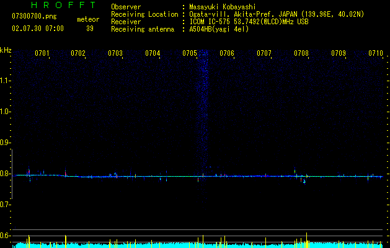Click the meteor count value 39

coord(90,29)
